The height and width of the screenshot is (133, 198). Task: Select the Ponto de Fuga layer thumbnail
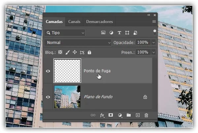click(x=67, y=71)
